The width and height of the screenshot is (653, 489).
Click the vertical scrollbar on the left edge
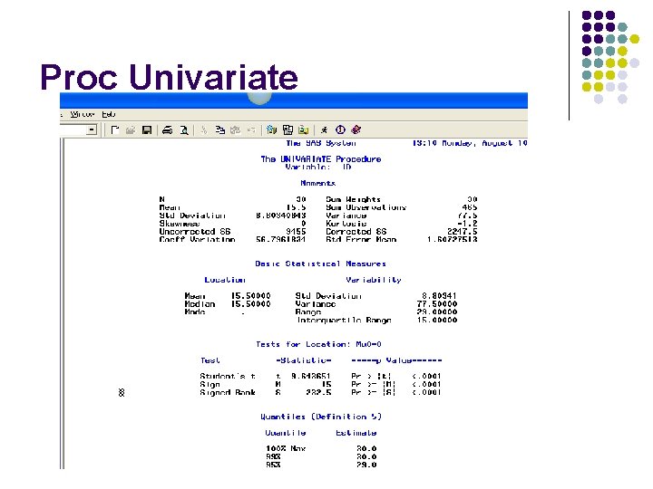63,303
